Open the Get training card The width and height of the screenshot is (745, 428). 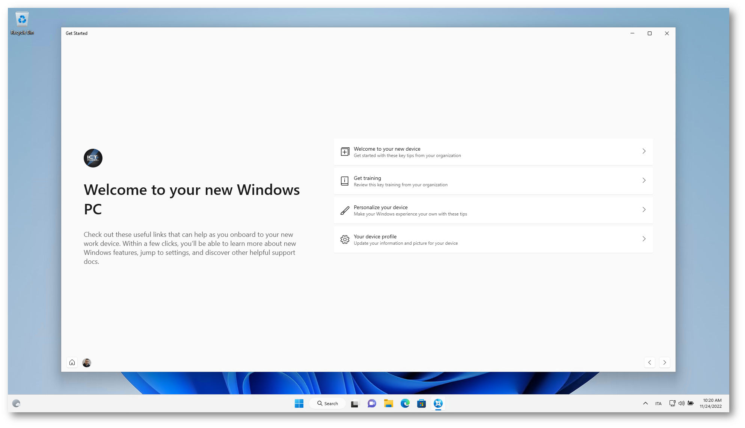coord(493,181)
